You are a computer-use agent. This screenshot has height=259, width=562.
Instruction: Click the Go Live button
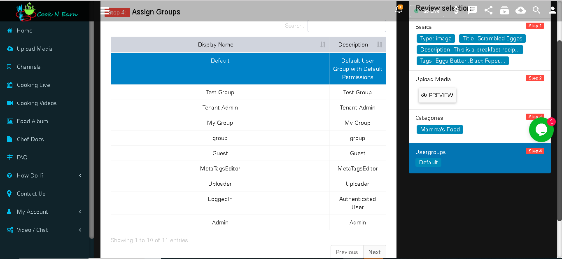[427, 11]
